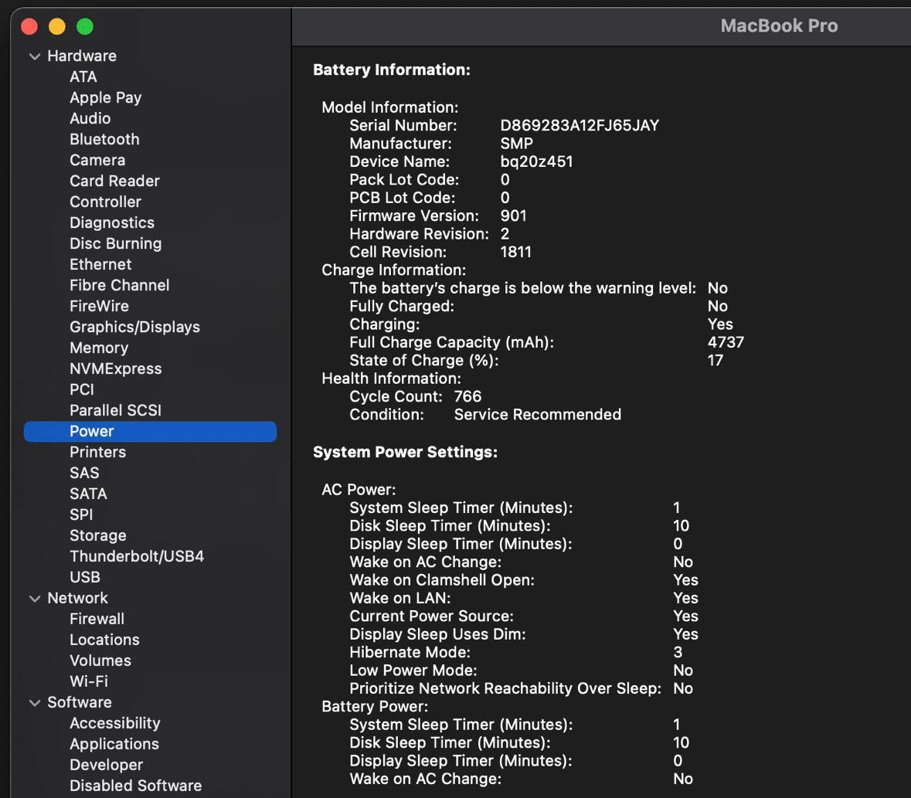Open the FireWire section

100,306
